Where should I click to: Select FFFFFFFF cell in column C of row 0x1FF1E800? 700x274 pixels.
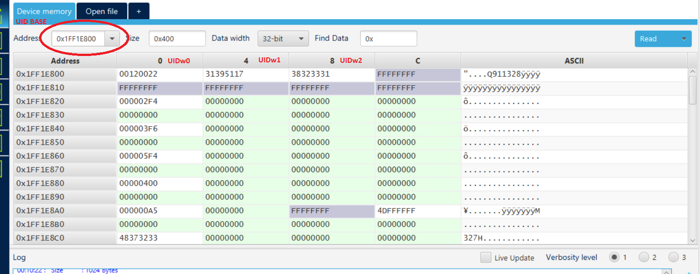point(418,74)
